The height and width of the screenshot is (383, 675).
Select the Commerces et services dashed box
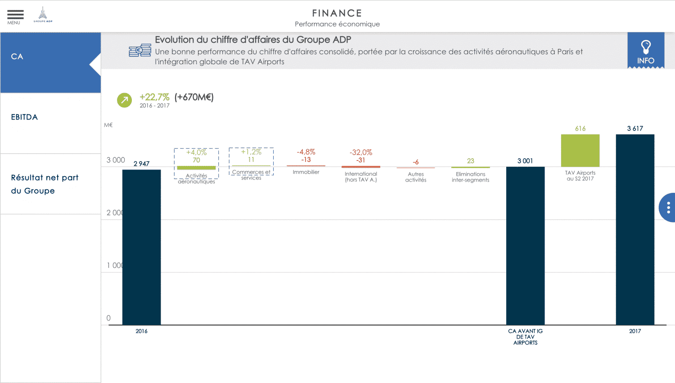[x=251, y=161]
